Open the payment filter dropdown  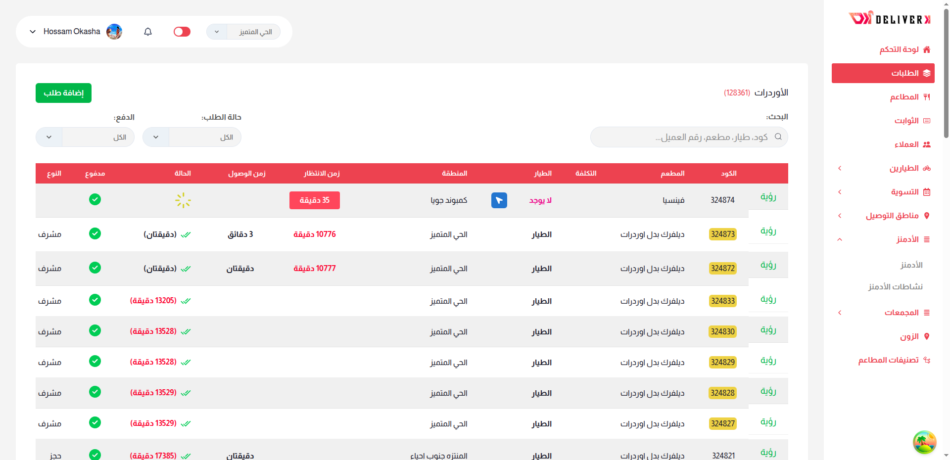pyautogui.click(x=85, y=137)
